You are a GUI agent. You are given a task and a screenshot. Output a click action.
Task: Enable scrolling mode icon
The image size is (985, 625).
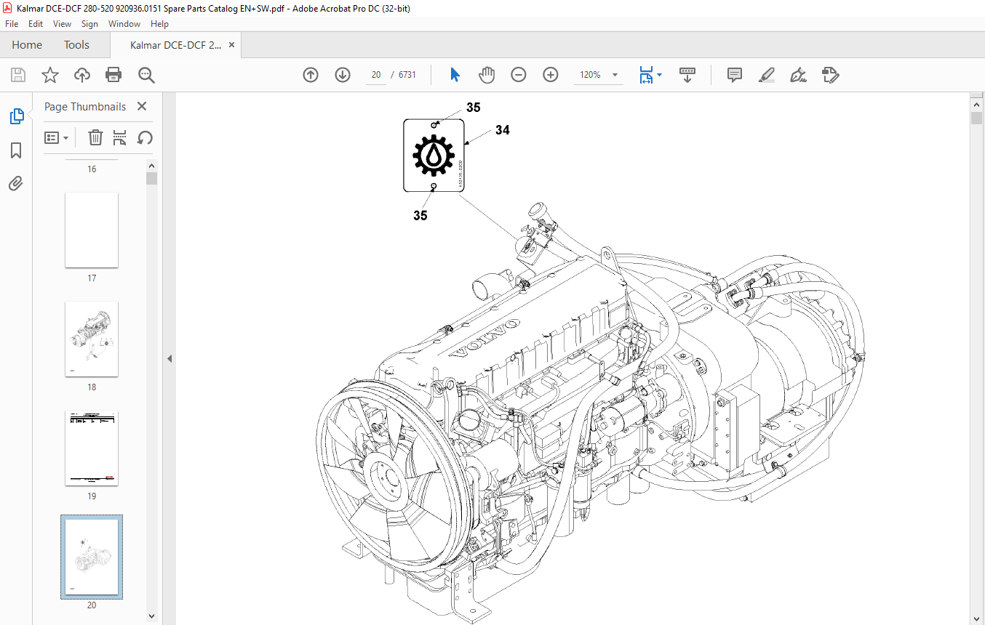pyautogui.click(x=687, y=75)
